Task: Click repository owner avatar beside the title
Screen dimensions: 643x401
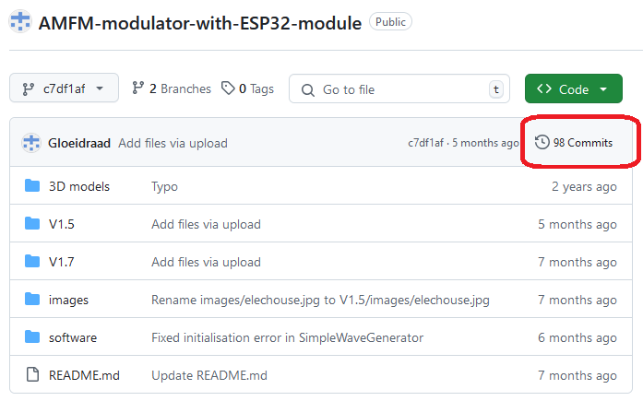Action: coord(20,21)
